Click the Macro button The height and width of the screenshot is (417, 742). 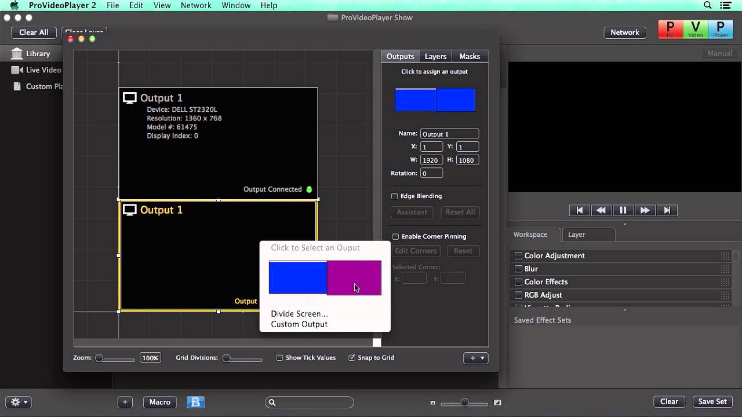[160, 402]
